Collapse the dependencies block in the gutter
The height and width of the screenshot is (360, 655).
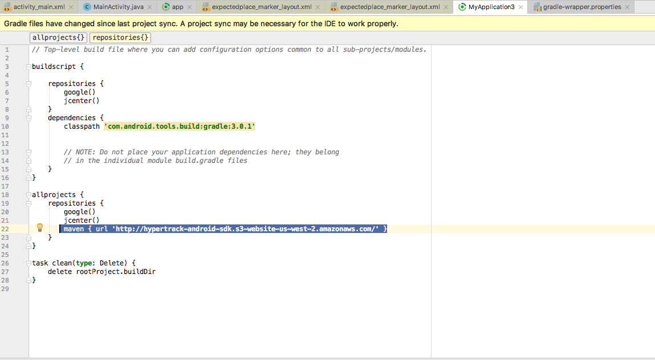(29, 118)
